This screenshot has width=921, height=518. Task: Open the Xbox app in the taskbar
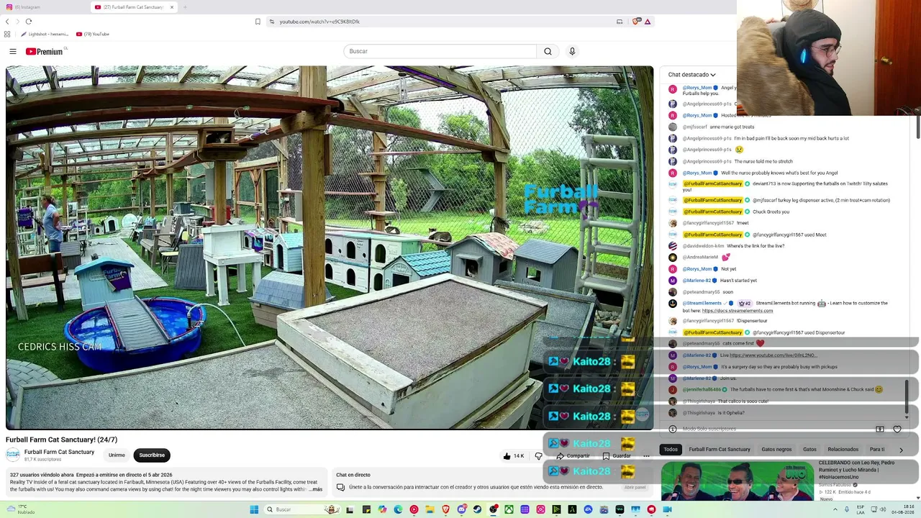pos(509,509)
